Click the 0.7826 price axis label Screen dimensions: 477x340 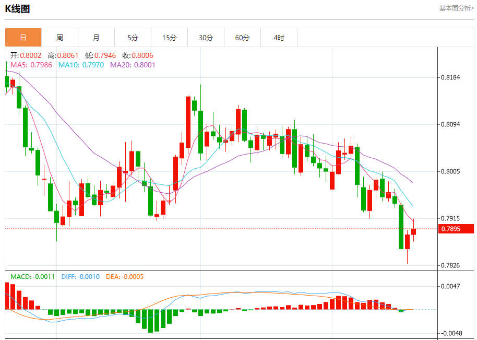pos(450,265)
